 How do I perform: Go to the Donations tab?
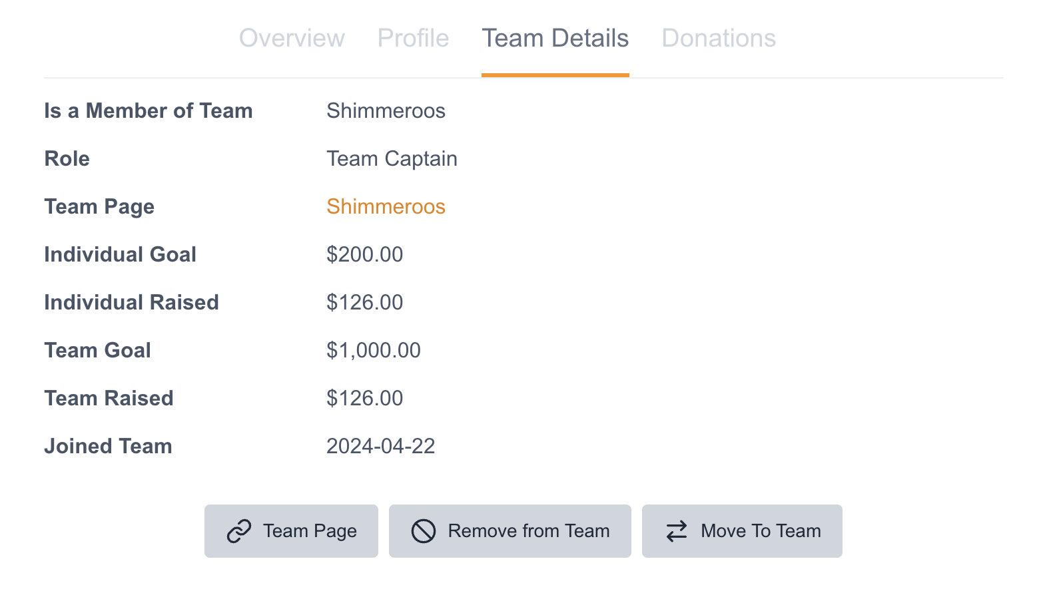(719, 39)
